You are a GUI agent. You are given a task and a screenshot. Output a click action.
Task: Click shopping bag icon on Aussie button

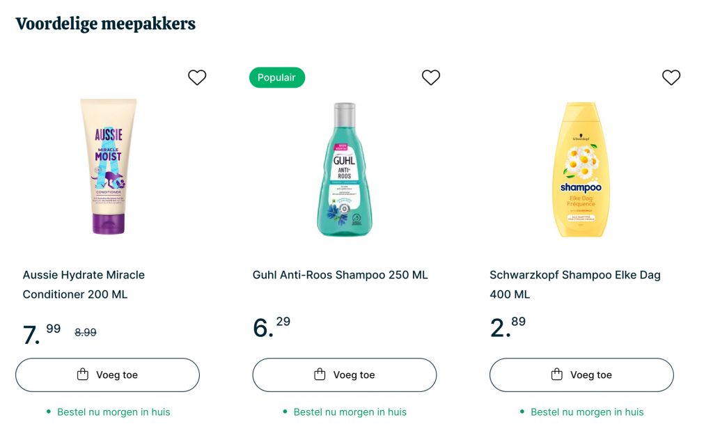click(83, 375)
